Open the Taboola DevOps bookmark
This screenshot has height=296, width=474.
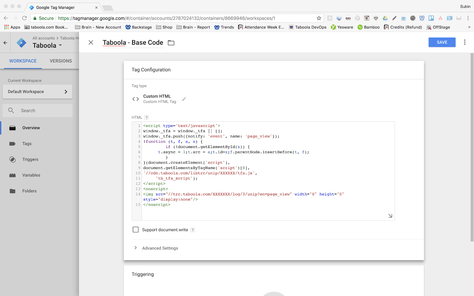coord(308,27)
